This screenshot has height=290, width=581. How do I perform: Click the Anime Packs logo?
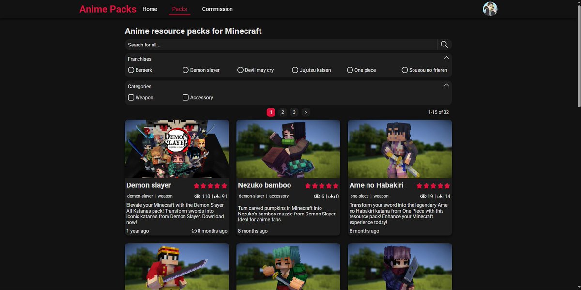[x=108, y=9]
